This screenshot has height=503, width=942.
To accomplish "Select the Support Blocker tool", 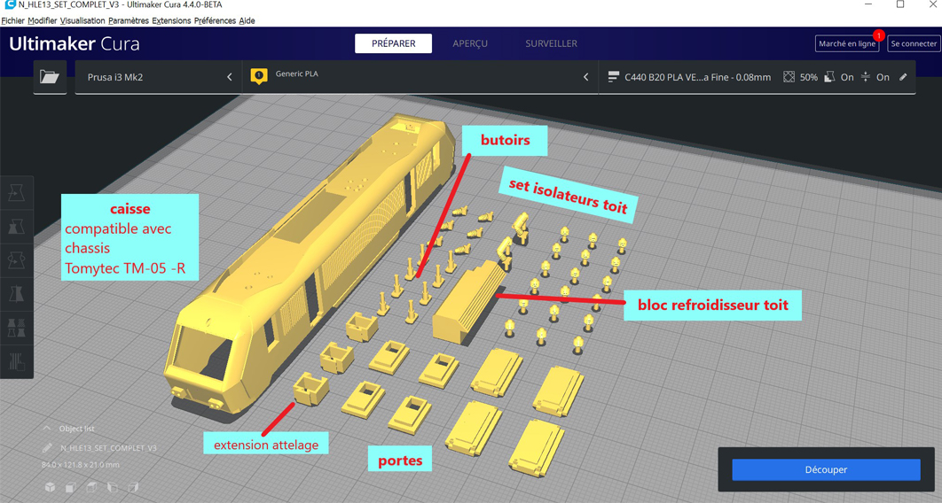I will pyautogui.click(x=17, y=360).
